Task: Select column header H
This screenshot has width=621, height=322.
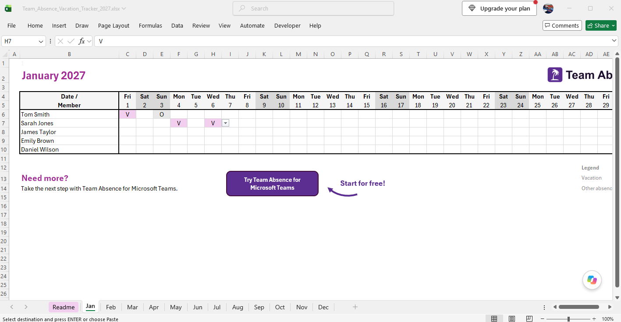Action: coord(213,54)
